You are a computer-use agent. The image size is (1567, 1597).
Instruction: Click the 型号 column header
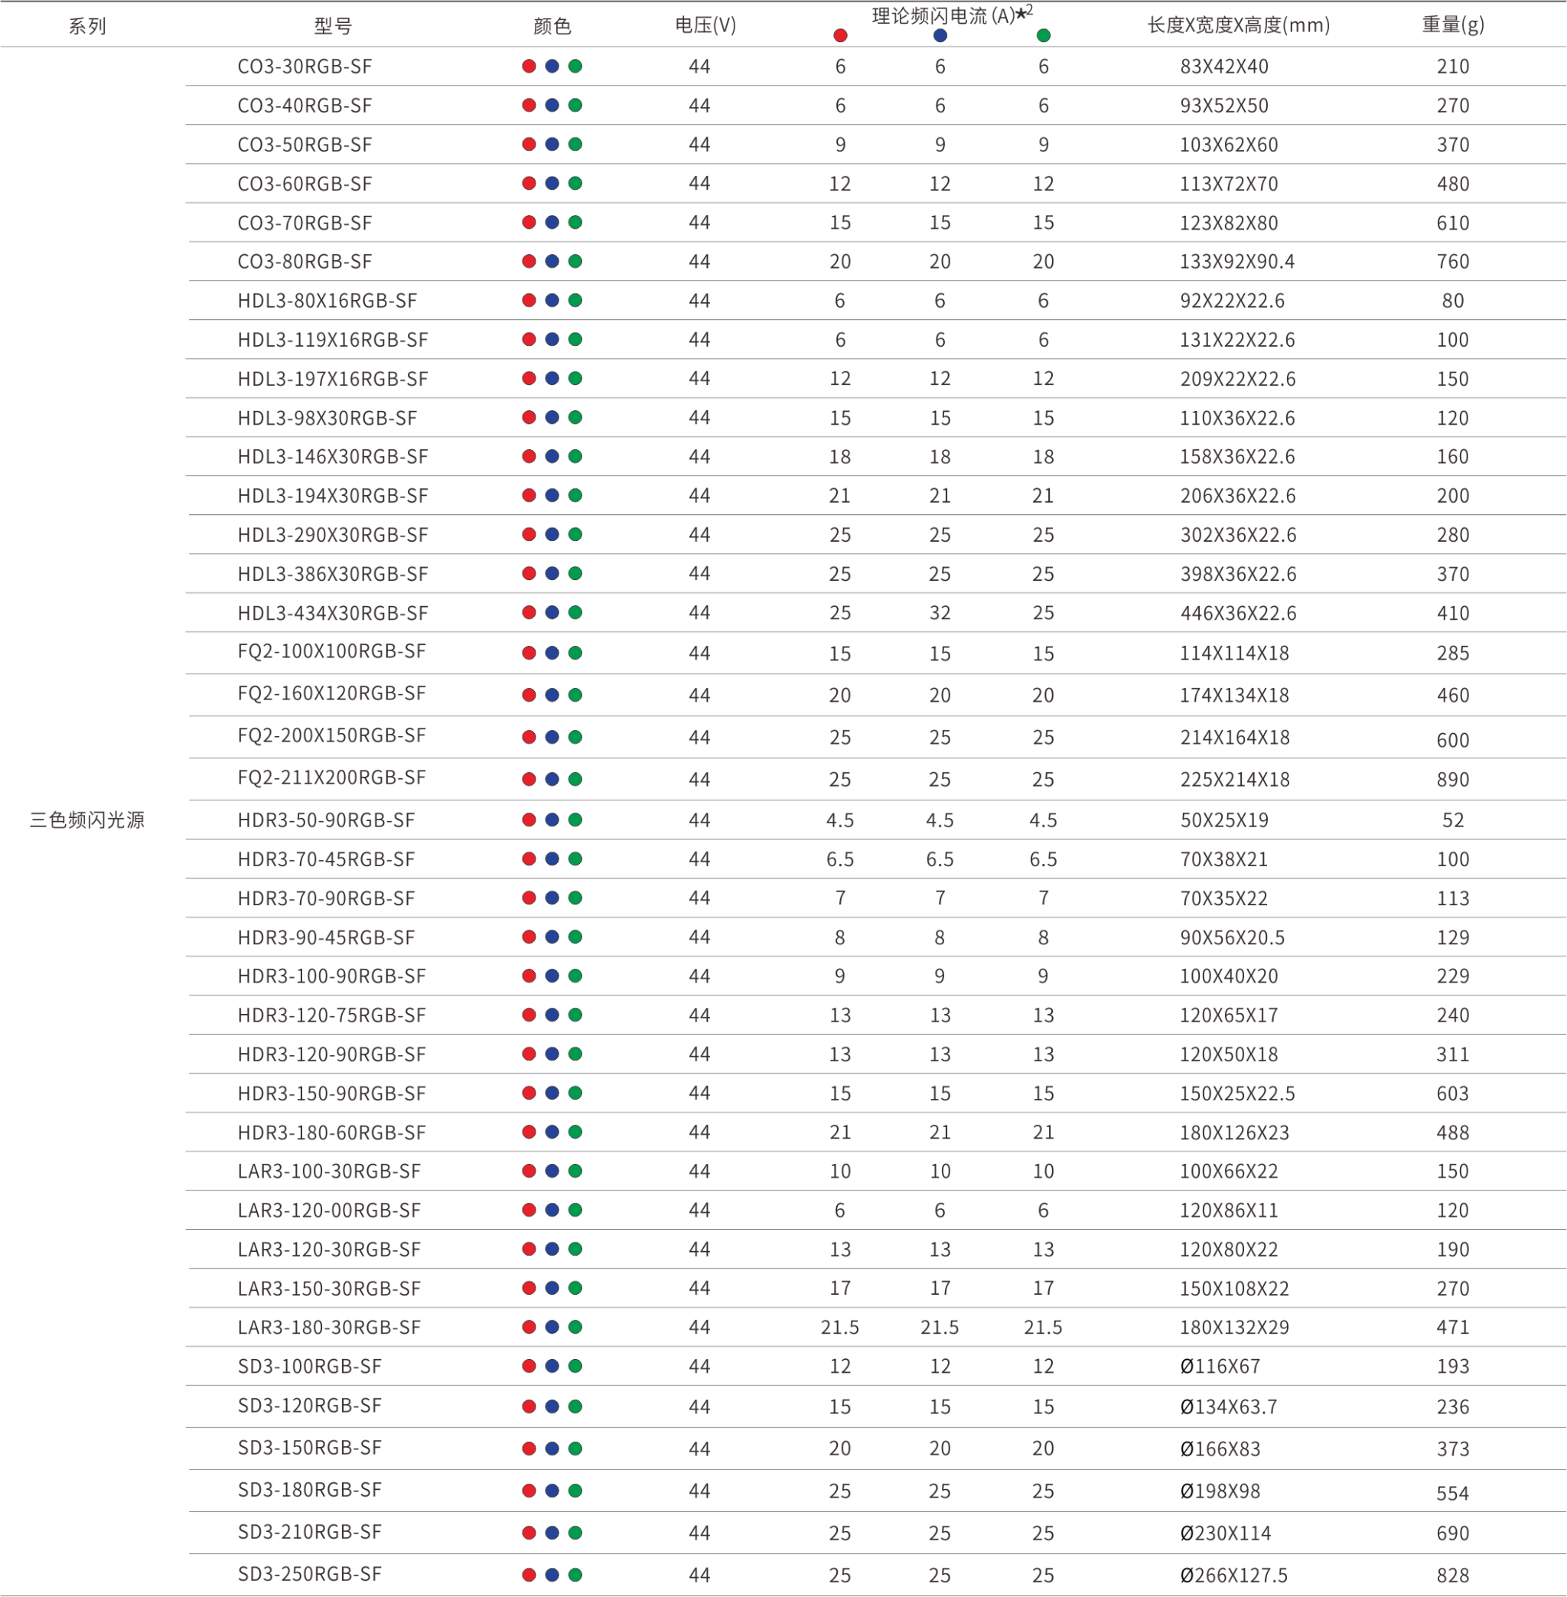point(334,26)
